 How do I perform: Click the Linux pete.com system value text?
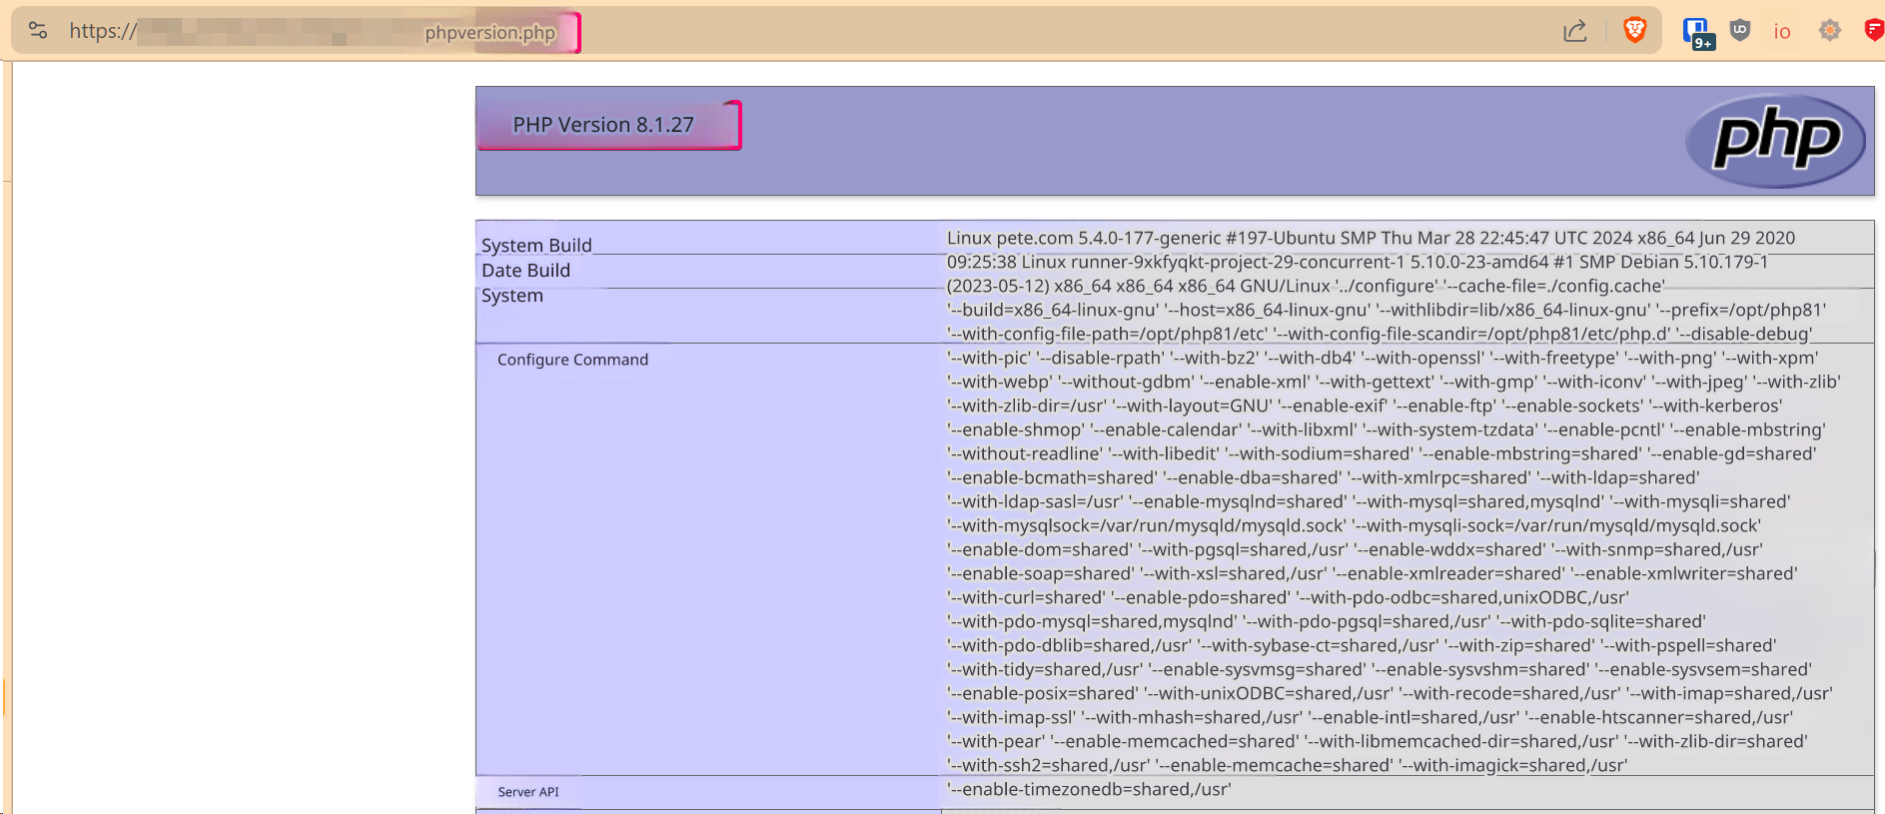point(1370,238)
